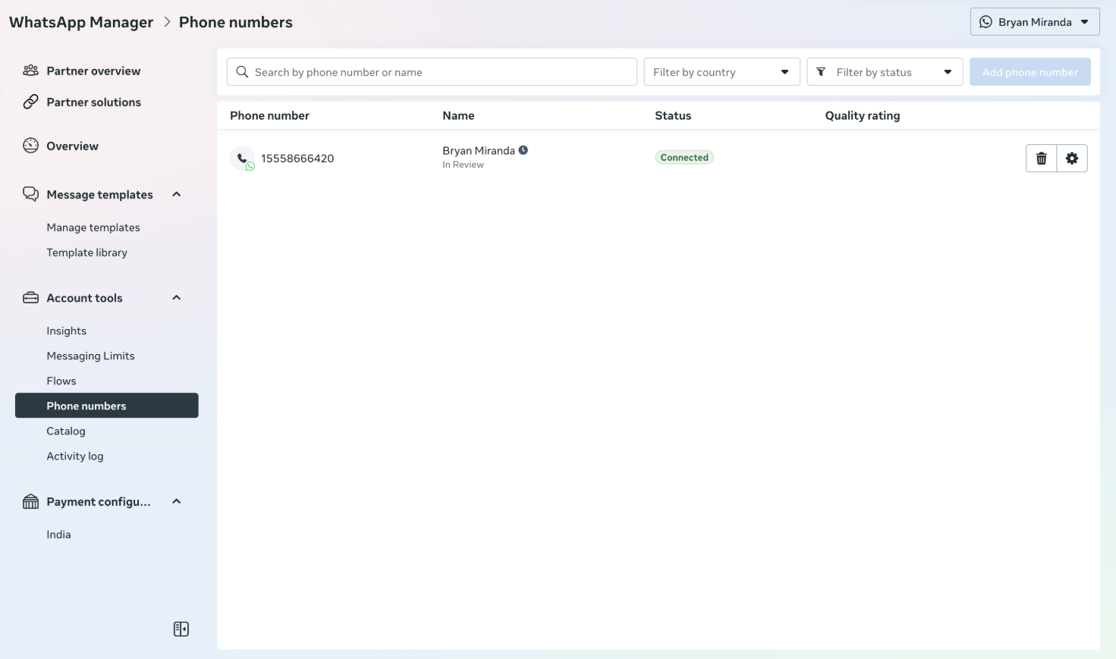The height and width of the screenshot is (659, 1116).
Task: Open the Bryan Miranda account dropdown
Action: [1034, 22]
